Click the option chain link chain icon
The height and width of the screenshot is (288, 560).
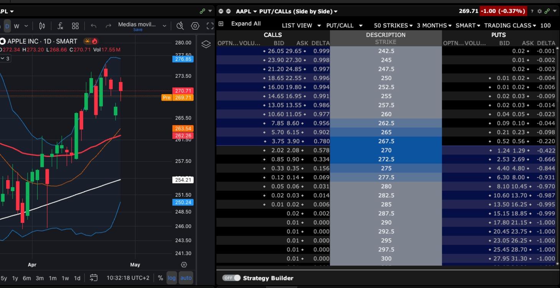(x=547, y=11)
